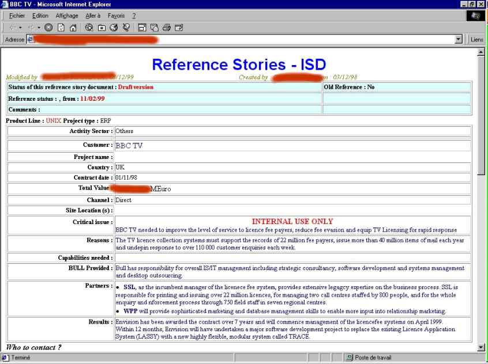Open the Favorites folder toolbar icon

(x=102, y=28)
